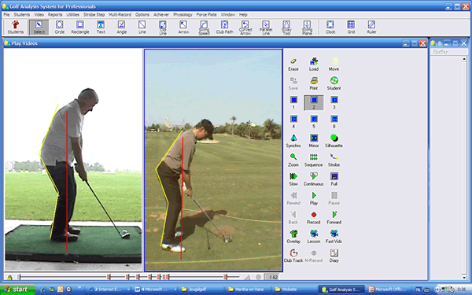Toggle the Grid overlay
The width and height of the screenshot is (472, 295).
click(351, 28)
